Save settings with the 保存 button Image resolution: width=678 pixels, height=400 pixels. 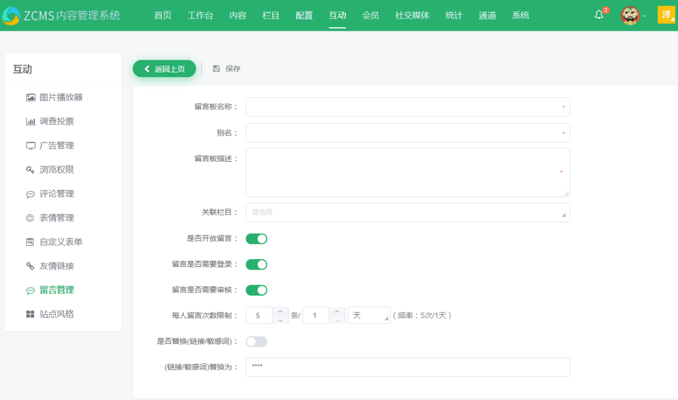[226, 68]
